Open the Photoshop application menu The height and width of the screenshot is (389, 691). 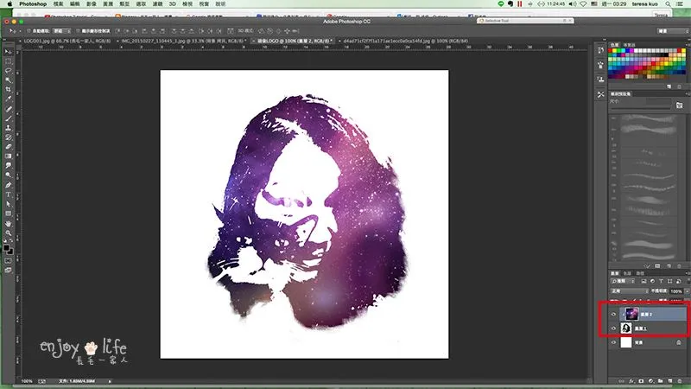pyautogui.click(x=33, y=4)
